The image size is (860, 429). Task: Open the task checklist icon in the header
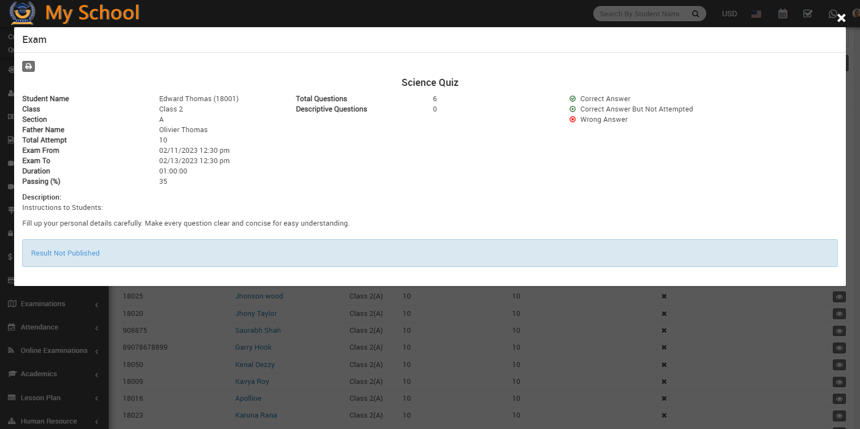tap(808, 14)
